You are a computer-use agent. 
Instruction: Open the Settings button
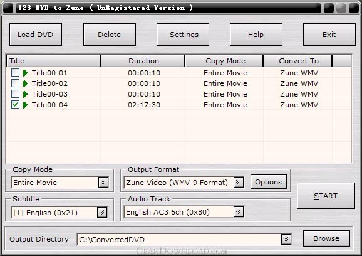(x=183, y=35)
